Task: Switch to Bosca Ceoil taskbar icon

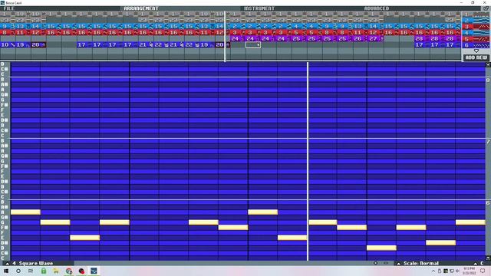Action: point(94,271)
